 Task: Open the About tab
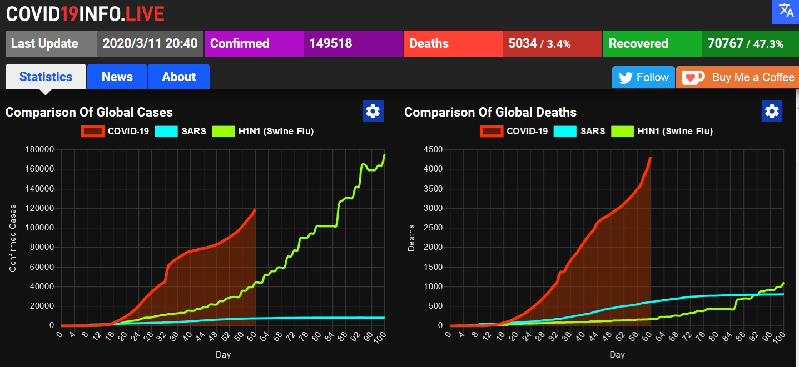[178, 77]
